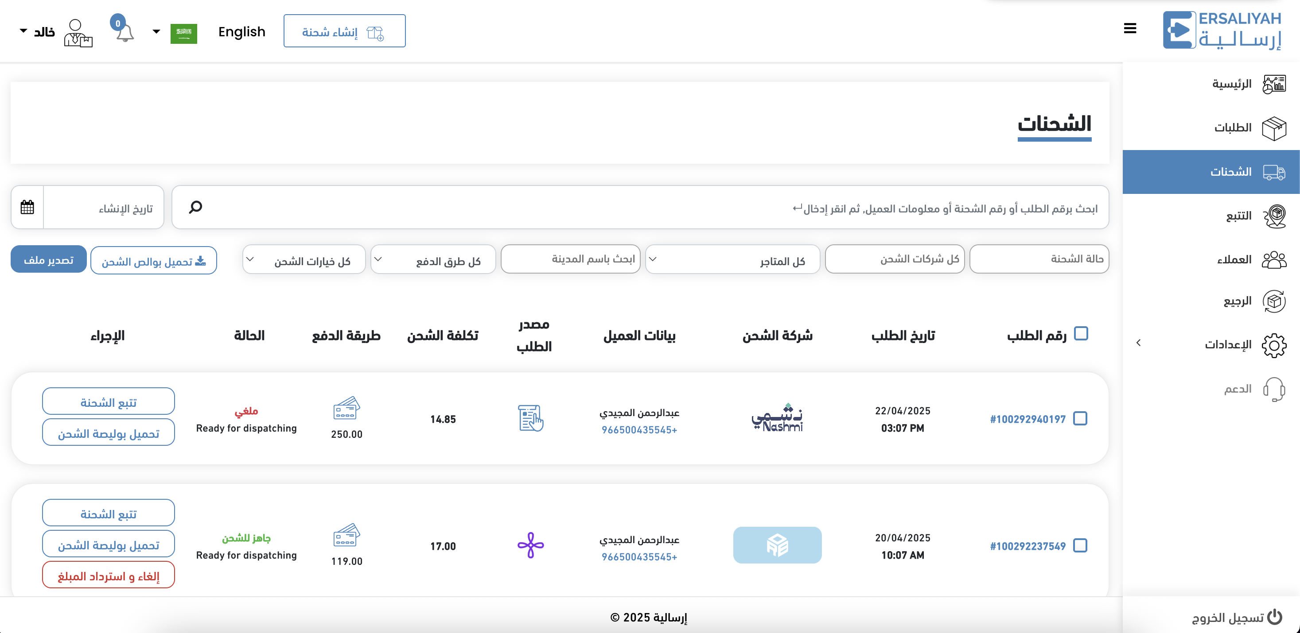Screen dimensions: 1300x633
Task: Expand the كل طرق الدفع payment methods dropdown
Action: coord(433,260)
